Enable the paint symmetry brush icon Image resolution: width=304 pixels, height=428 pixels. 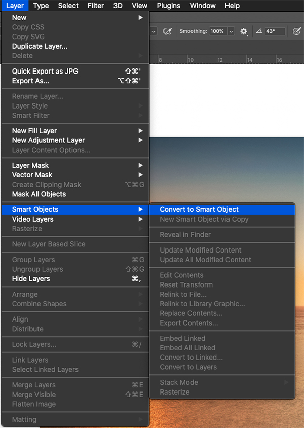pos(297,31)
